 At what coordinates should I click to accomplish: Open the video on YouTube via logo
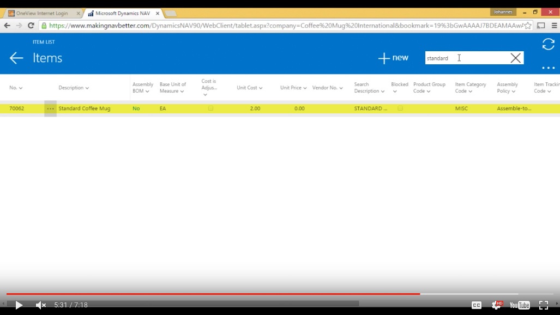520,305
